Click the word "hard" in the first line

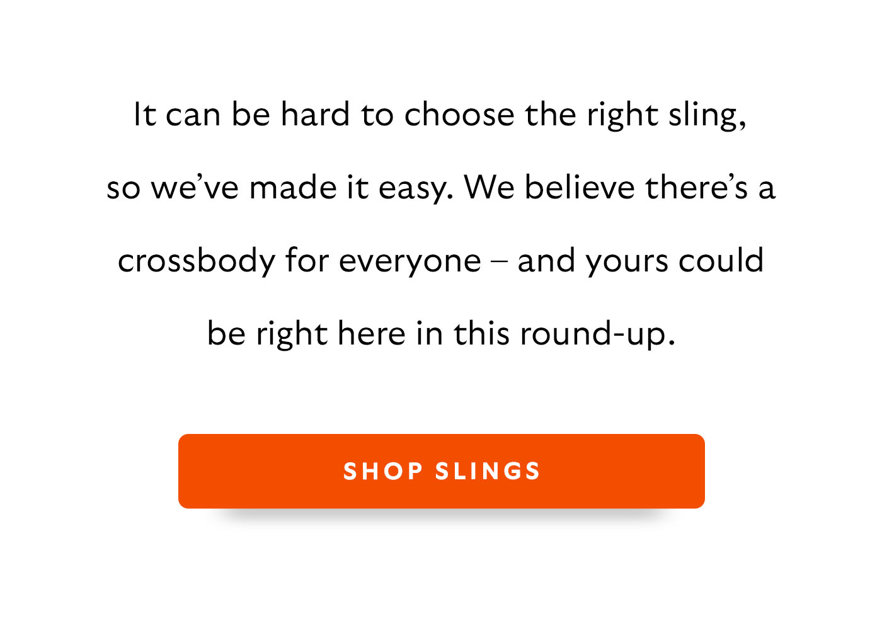click(315, 115)
